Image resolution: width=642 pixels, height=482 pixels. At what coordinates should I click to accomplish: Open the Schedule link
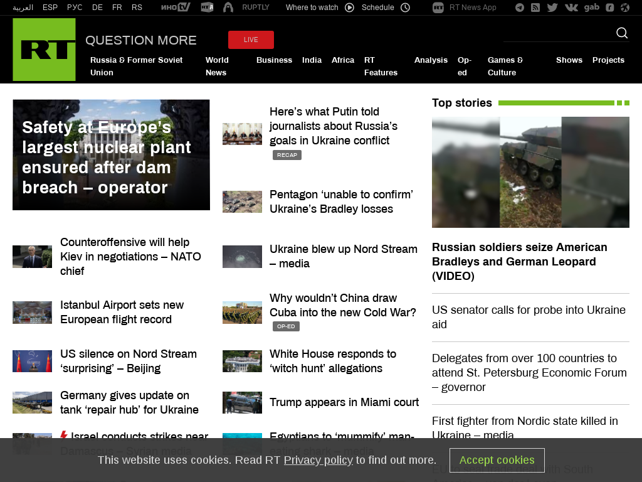377,8
